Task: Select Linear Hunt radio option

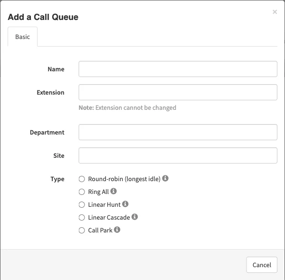Action: coord(82,205)
